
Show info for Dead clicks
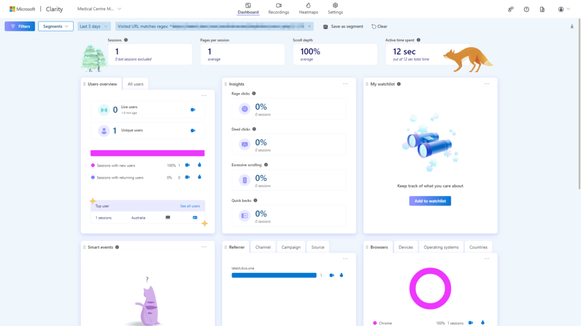point(254,129)
